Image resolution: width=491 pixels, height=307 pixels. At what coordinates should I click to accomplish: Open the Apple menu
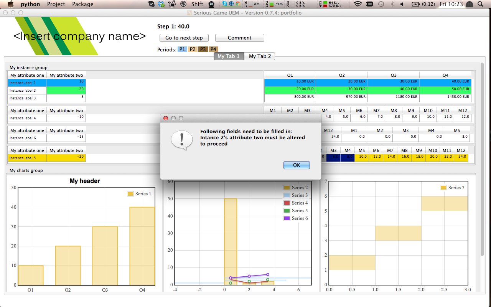click(x=10, y=4)
